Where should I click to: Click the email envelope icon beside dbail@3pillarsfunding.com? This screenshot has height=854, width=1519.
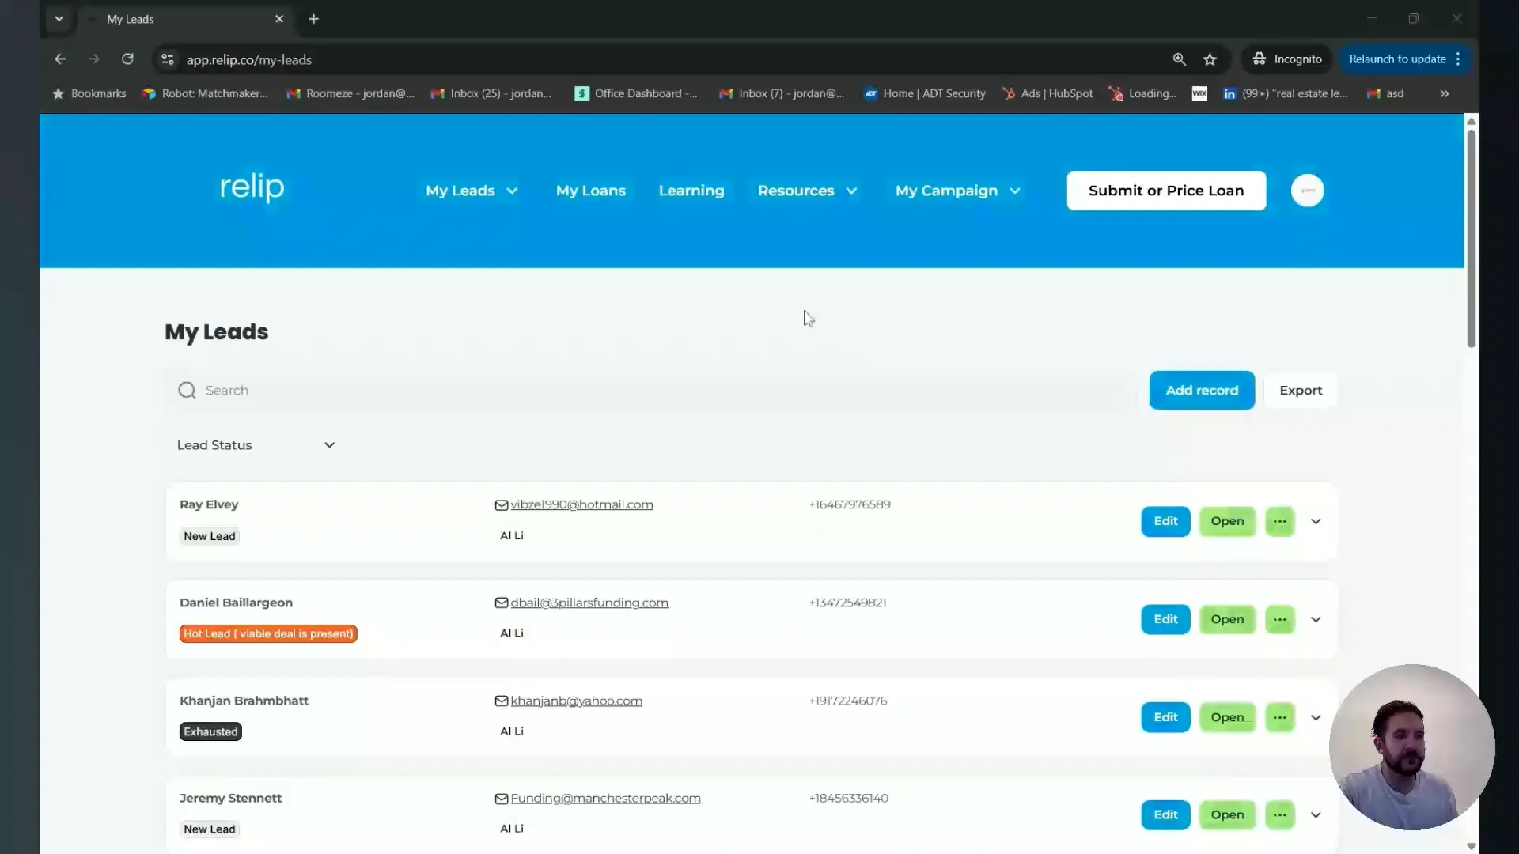(x=501, y=603)
